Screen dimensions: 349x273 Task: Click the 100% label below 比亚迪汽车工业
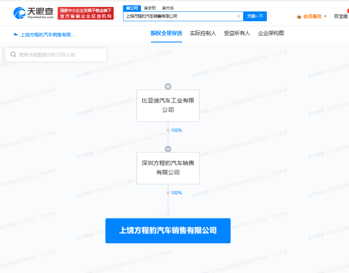[x=177, y=131]
